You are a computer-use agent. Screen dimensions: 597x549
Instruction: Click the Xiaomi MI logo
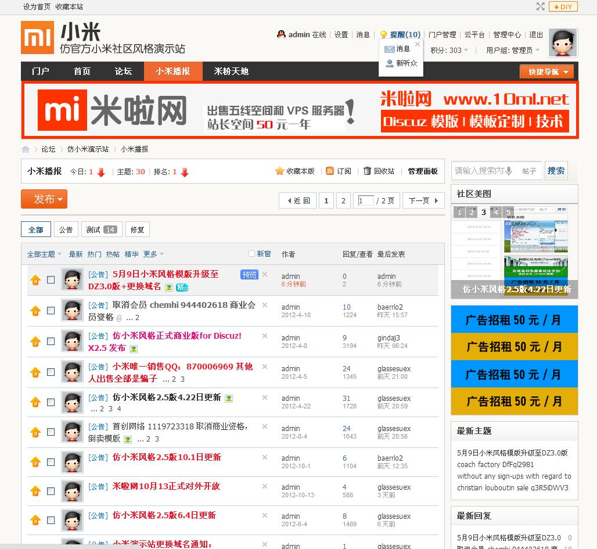37,38
